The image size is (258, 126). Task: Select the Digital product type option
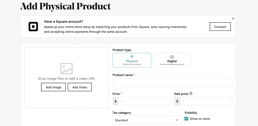click(x=172, y=60)
